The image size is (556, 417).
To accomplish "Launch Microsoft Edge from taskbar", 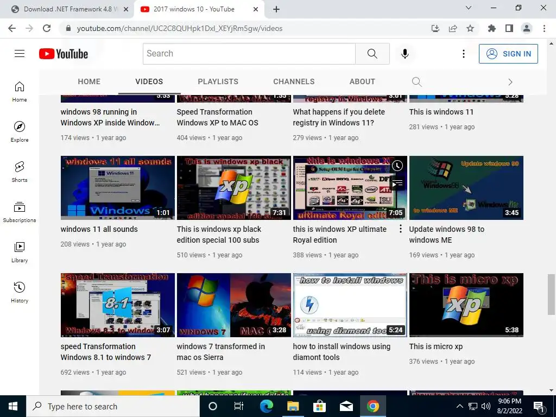I will [x=266, y=406].
